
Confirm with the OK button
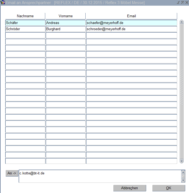pyautogui.click(x=169, y=188)
